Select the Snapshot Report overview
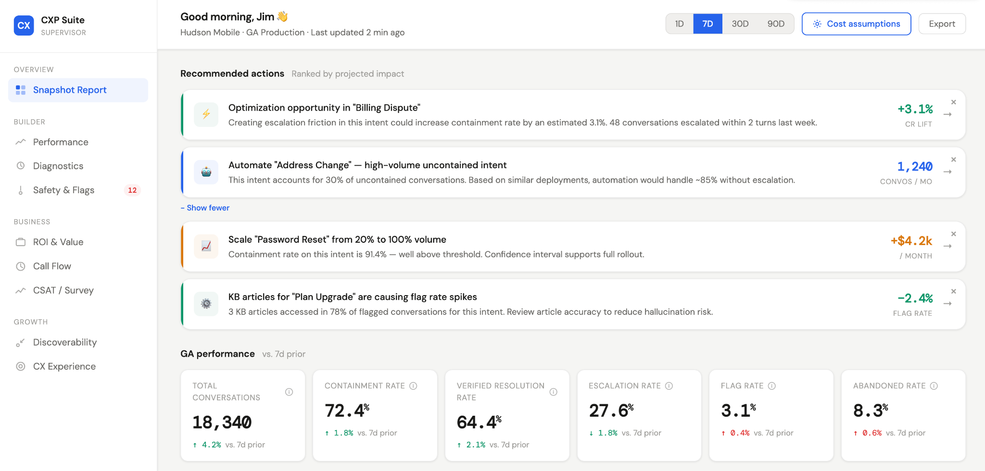 69,90
